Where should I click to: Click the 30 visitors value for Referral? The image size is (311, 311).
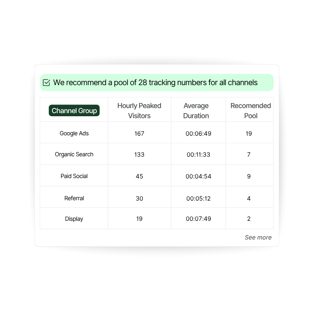click(x=140, y=198)
